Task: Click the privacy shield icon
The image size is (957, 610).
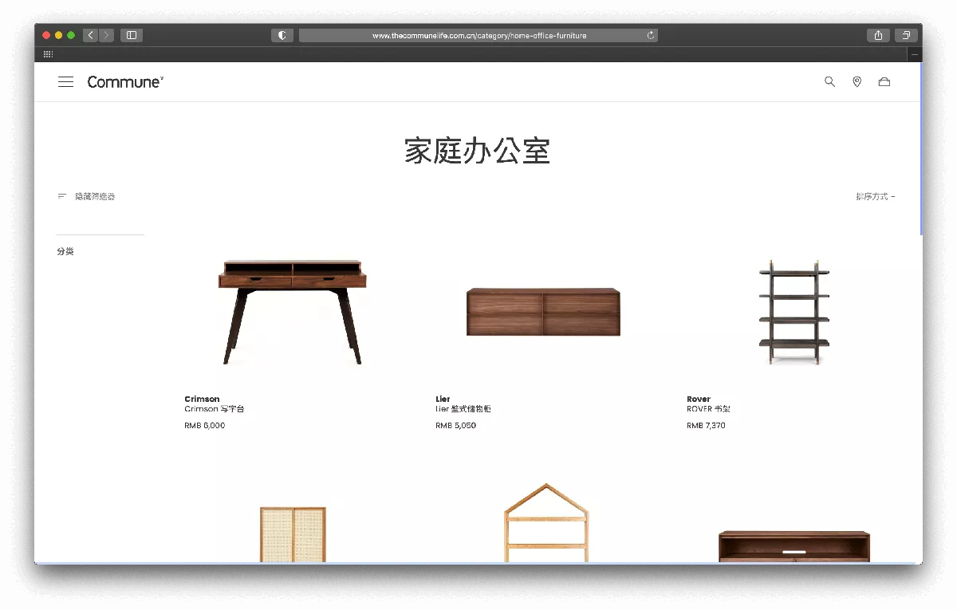Action: 282,35
